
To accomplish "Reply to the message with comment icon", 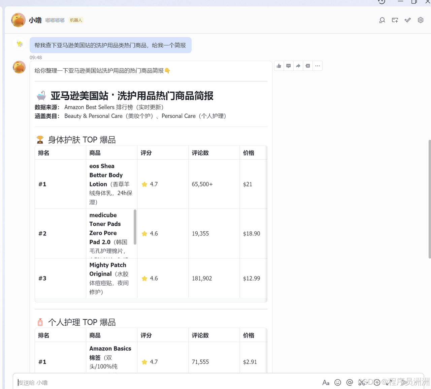I will (289, 66).
